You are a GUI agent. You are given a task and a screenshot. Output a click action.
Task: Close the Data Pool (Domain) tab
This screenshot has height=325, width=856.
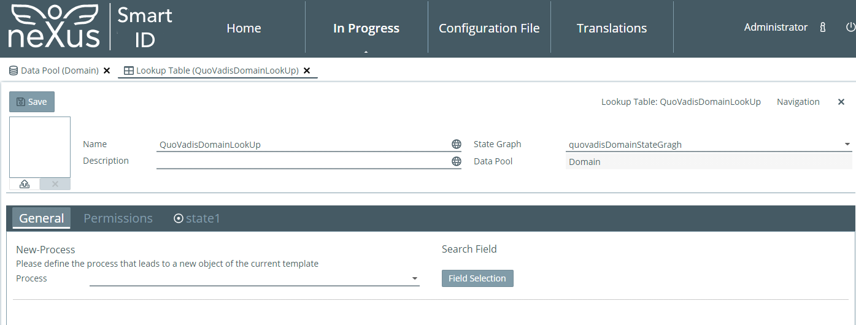107,71
